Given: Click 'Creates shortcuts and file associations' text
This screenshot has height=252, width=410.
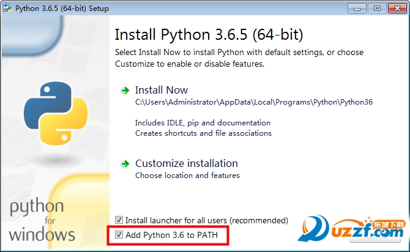Looking at the screenshot, I should coord(203,133).
